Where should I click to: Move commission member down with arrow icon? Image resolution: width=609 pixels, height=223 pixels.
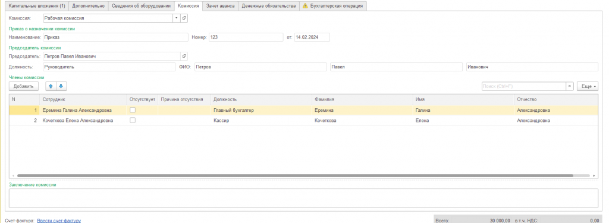pyautogui.click(x=61, y=86)
